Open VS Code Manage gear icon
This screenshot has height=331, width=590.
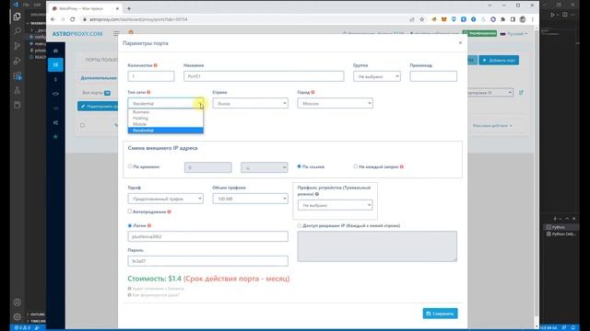click(17, 316)
